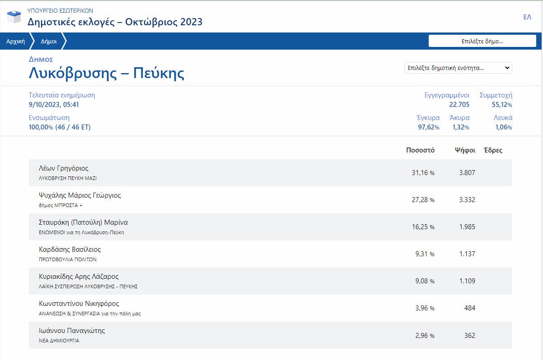Select the Λέων Γρηγόριος result row

click(270, 173)
